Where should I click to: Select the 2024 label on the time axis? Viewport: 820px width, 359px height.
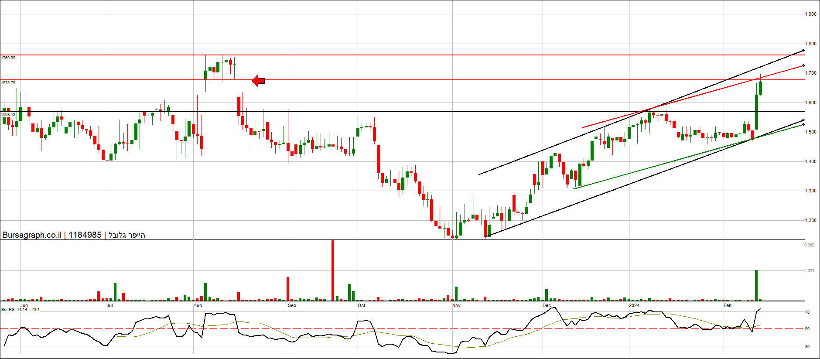click(634, 305)
